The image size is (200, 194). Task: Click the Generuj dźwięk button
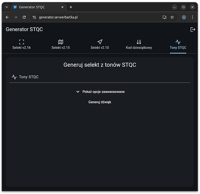coord(100,102)
